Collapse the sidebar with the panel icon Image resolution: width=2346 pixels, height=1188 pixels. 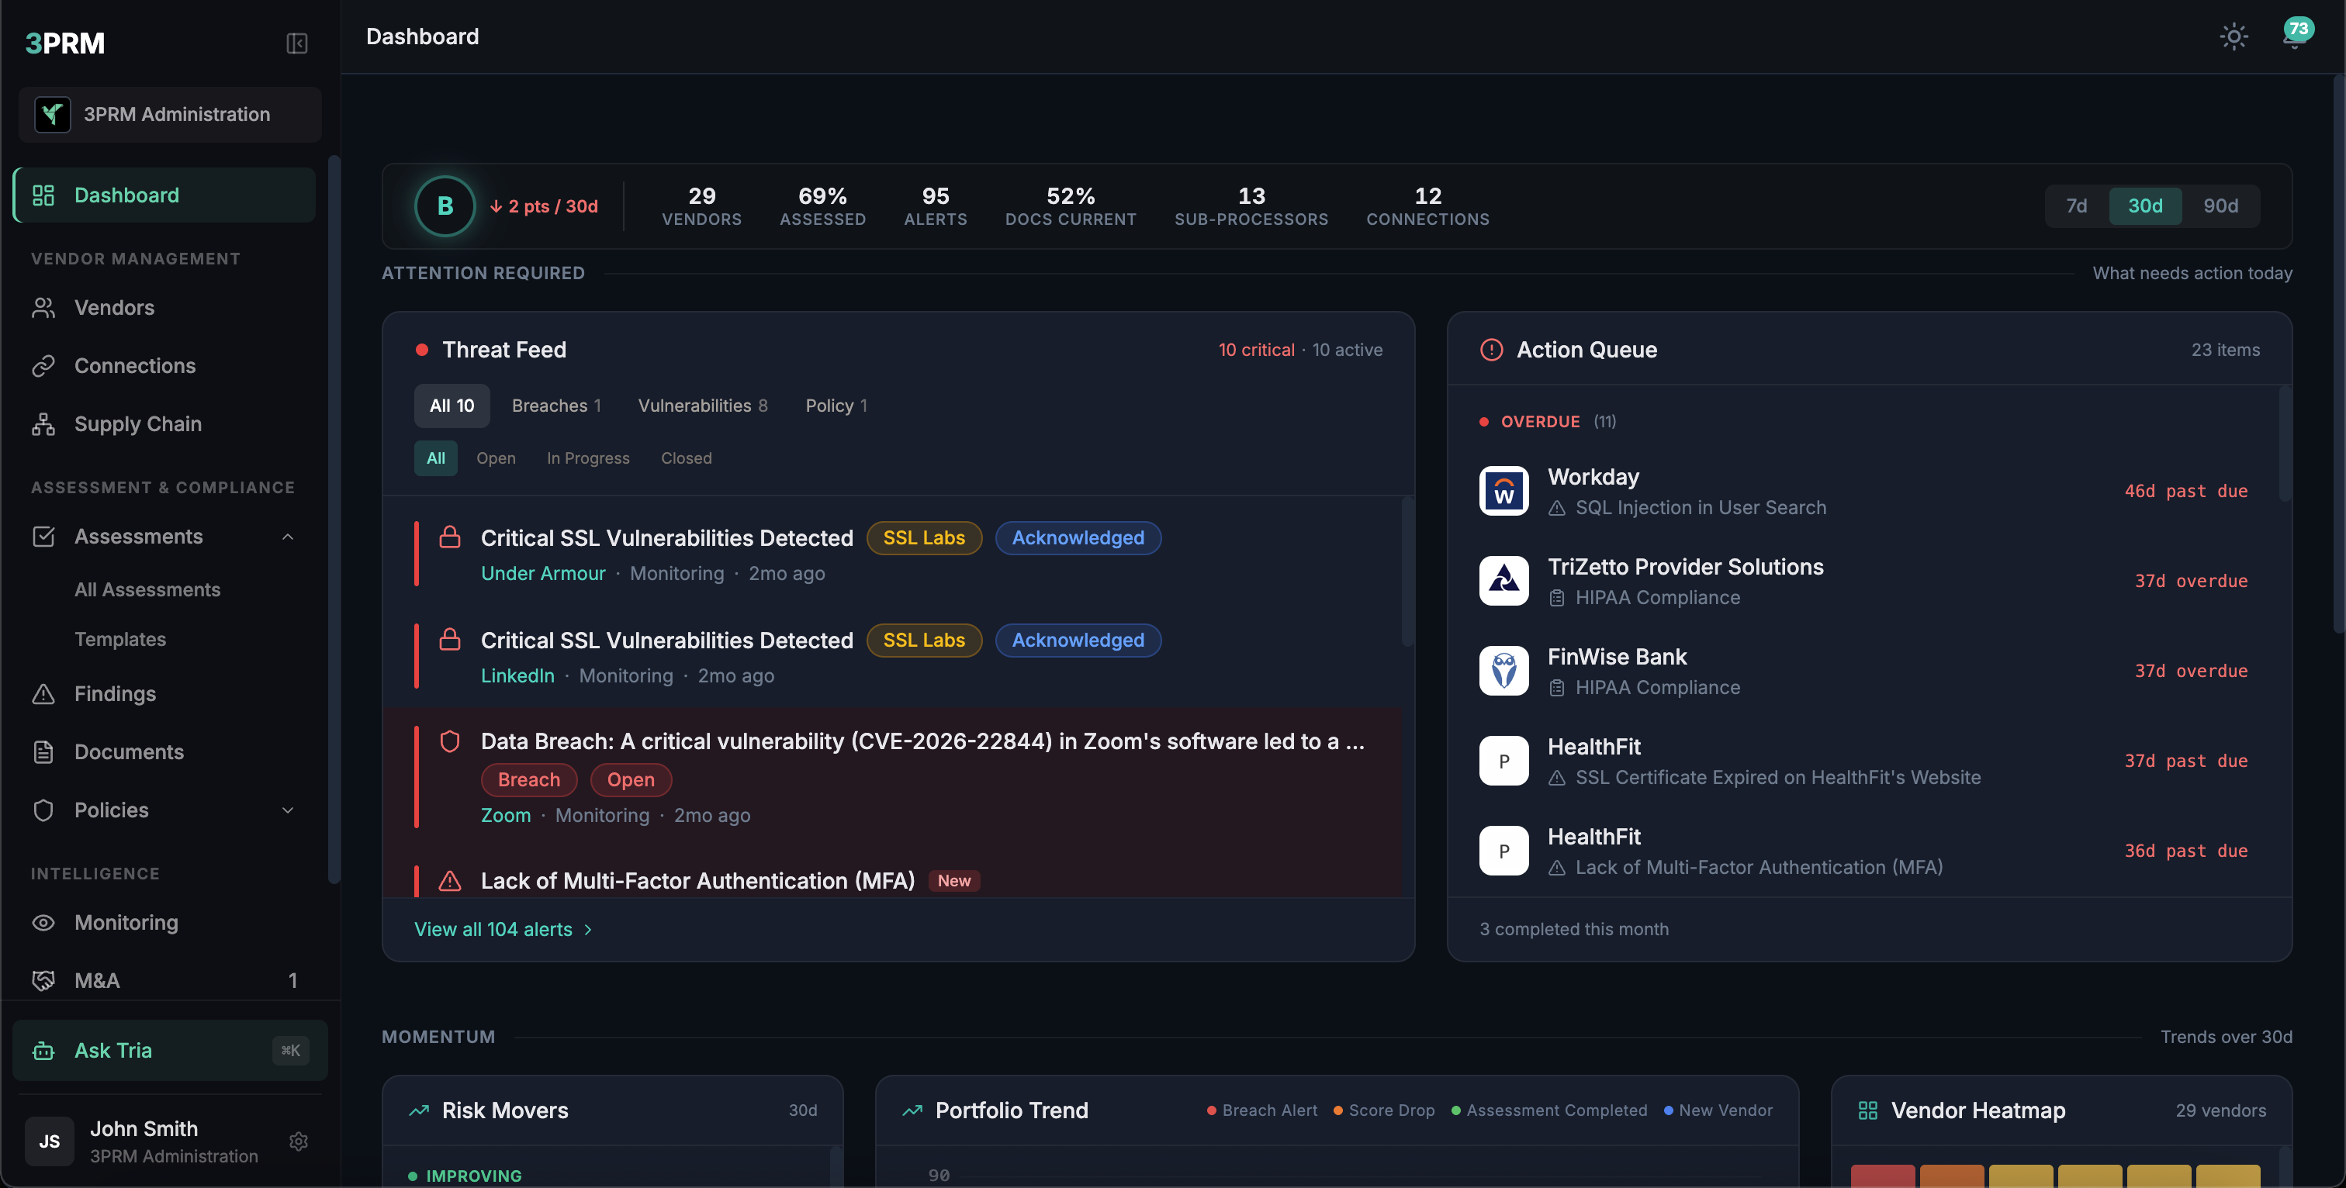pyautogui.click(x=297, y=43)
